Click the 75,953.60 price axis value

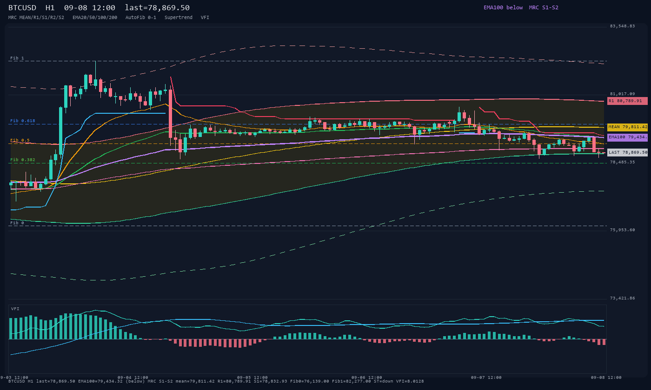click(622, 230)
